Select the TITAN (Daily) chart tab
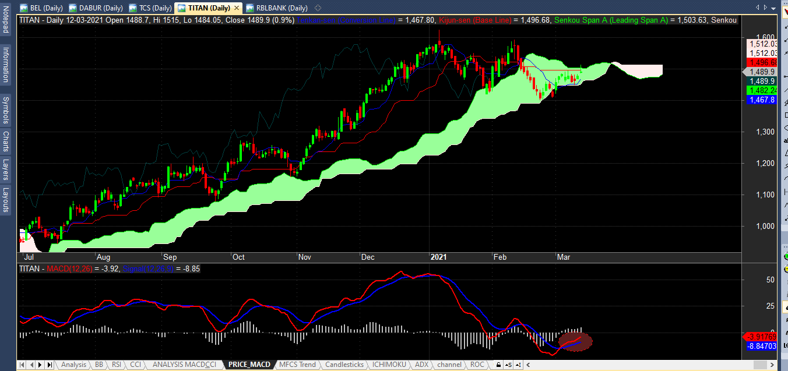The width and height of the screenshot is (788, 371). pyautogui.click(x=209, y=8)
